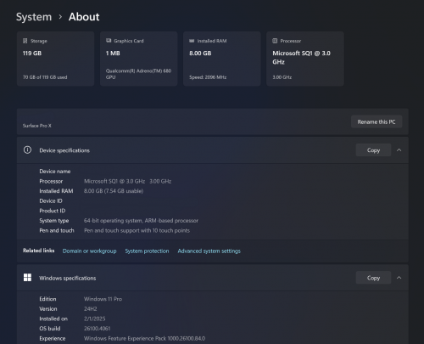Open System protection link
This screenshot has width=424, height=344.
pyautogui.click(x=147, y=251)
